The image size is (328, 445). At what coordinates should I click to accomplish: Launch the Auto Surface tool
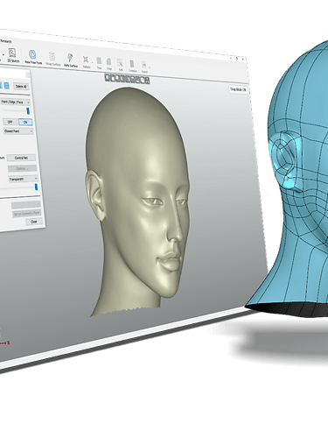coord(71,60)
